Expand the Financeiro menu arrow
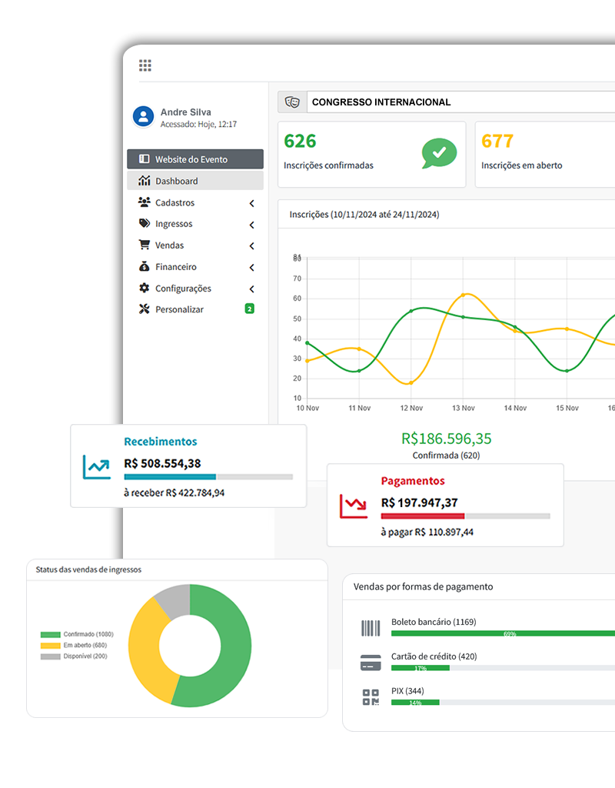 [x=251, y=268]
